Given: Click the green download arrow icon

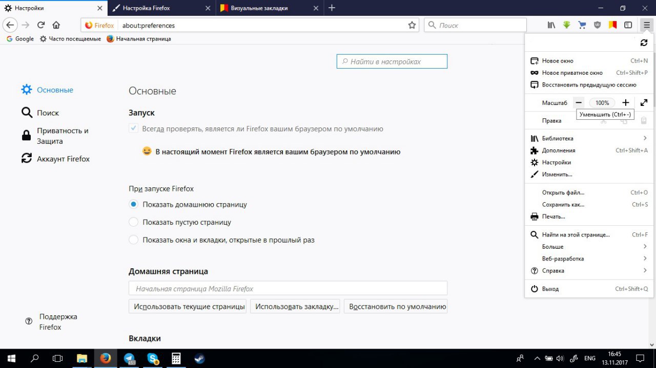Looking at the screenshot, I should click(x=567, y=25).
